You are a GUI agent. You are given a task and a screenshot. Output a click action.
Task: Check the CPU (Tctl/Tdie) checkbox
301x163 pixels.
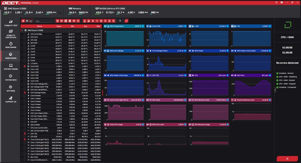tap(25, 34)
